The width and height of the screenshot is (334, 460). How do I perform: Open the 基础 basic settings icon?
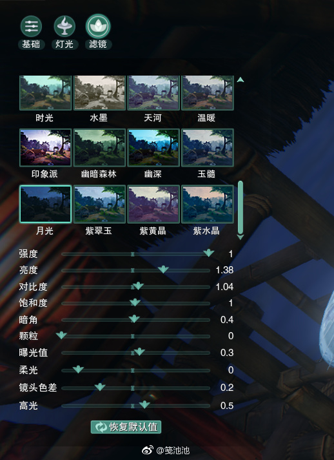[x=31, y=26]
